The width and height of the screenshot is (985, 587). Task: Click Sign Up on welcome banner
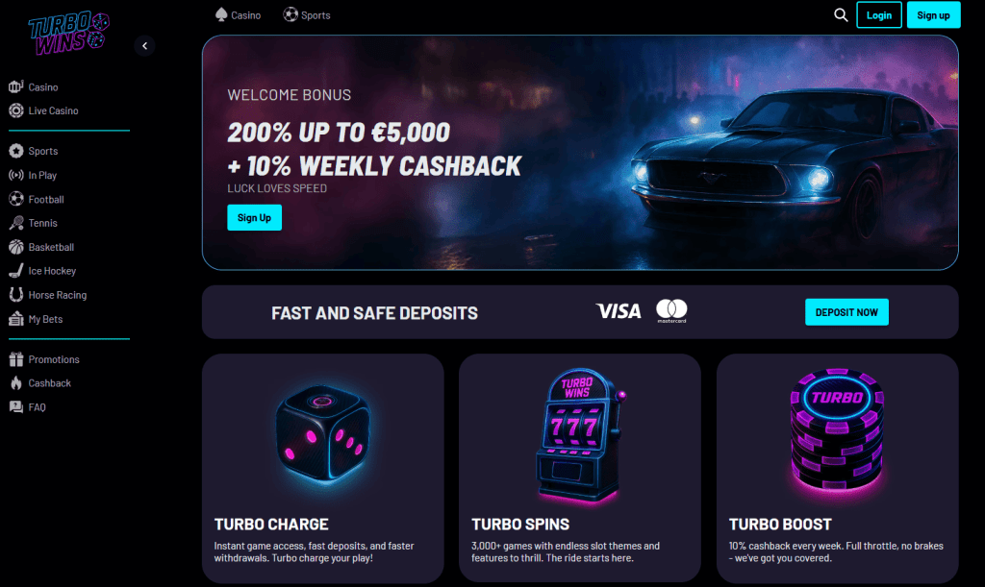point(254,218)
